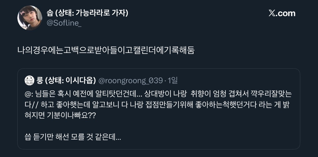Click the quoted author name "룽"

pyautogui.click(x=40, y=80)
